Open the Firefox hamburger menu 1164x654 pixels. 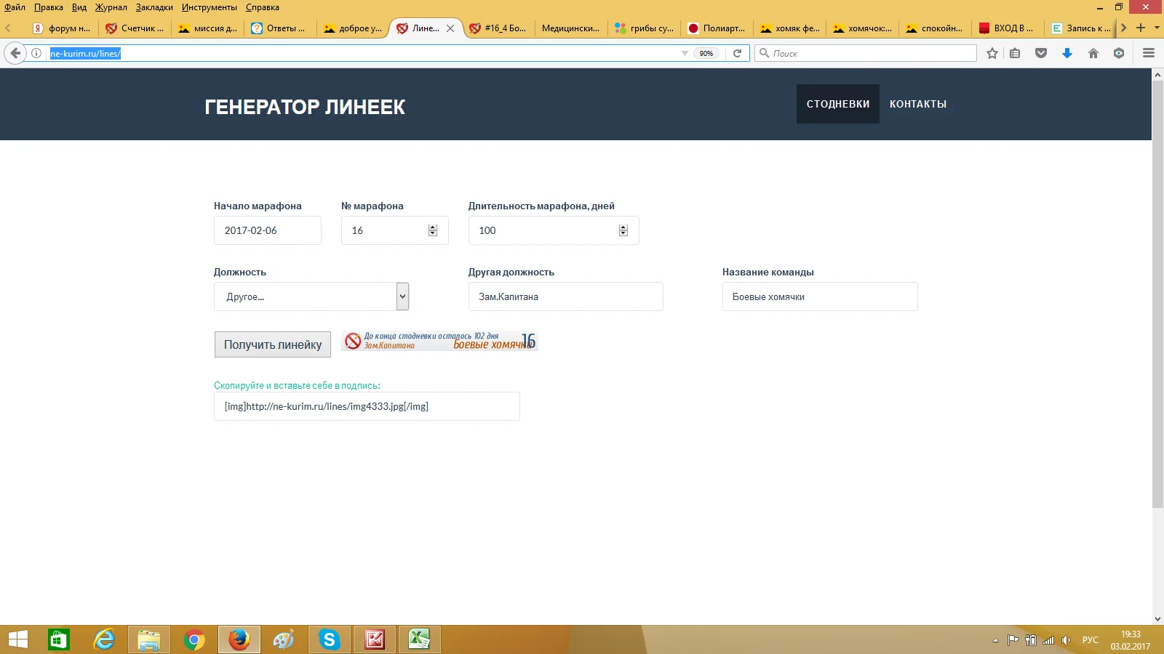tap(1149, 53)
